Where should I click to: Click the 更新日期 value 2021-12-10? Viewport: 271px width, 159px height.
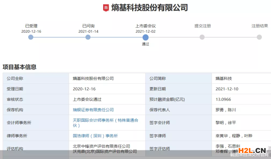pos(227,89)
